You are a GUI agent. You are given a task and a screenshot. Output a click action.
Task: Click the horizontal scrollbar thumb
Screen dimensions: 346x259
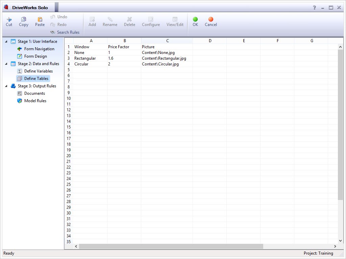[171, 246]
